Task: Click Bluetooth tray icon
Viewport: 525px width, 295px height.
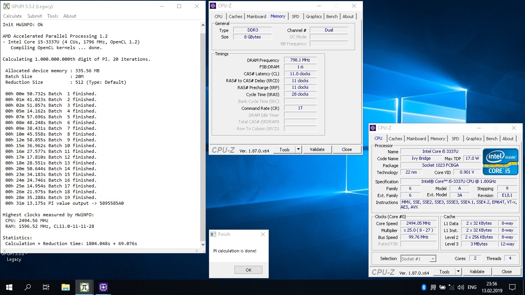Action: (x=424, y=287)
